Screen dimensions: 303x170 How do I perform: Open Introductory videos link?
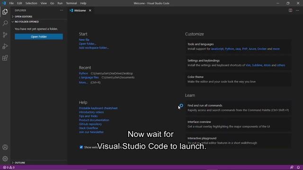click(x=91, y=112)
